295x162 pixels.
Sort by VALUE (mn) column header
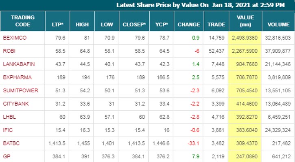coord(245,21)
